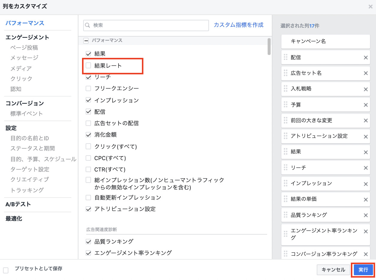Collapse the パフォーマンス section
376x280 pixels.
coord(86,41)
